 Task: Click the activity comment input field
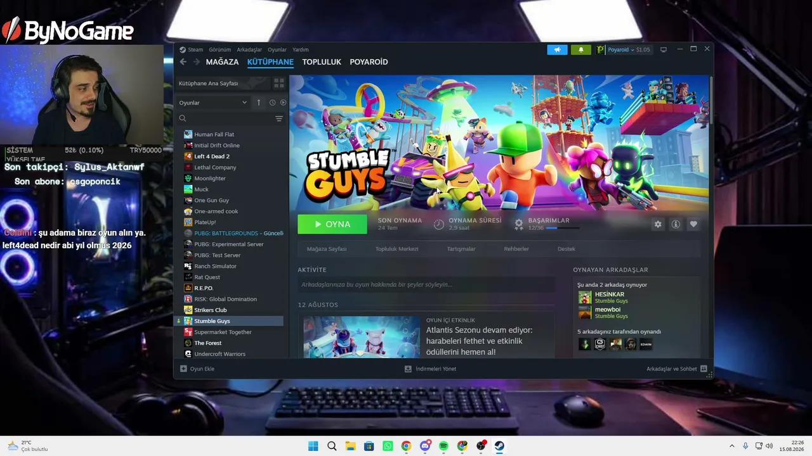tap(426, 285)
